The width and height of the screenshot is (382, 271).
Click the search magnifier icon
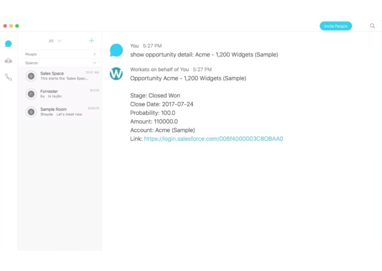372,26
